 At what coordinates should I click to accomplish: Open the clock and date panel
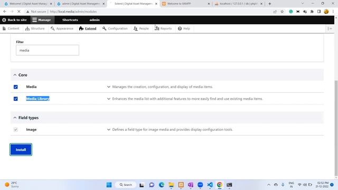pos(323,185)
